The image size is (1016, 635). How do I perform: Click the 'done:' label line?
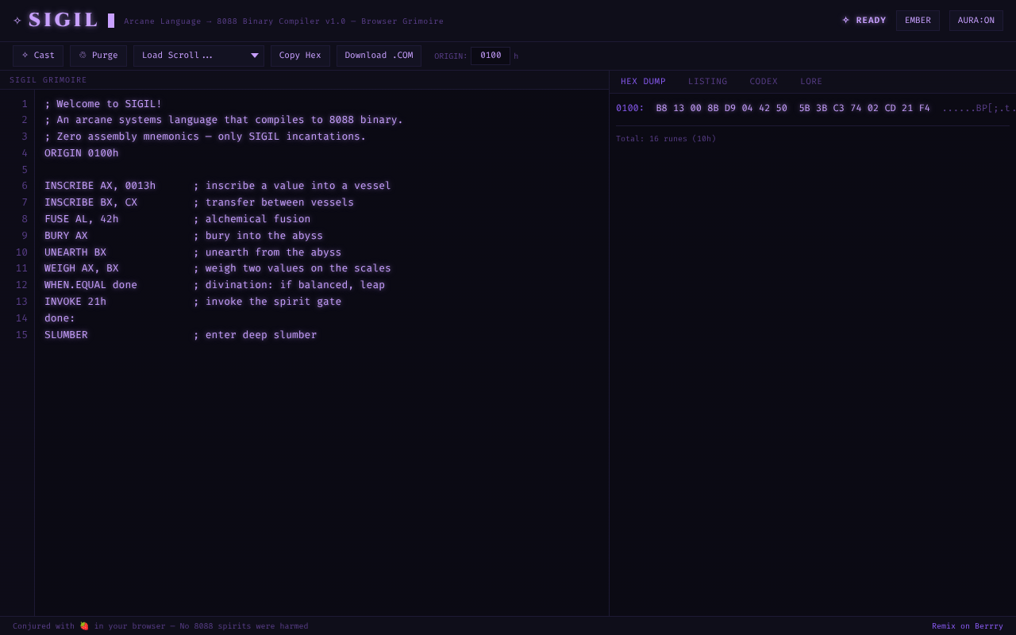[x=60, y=318]
